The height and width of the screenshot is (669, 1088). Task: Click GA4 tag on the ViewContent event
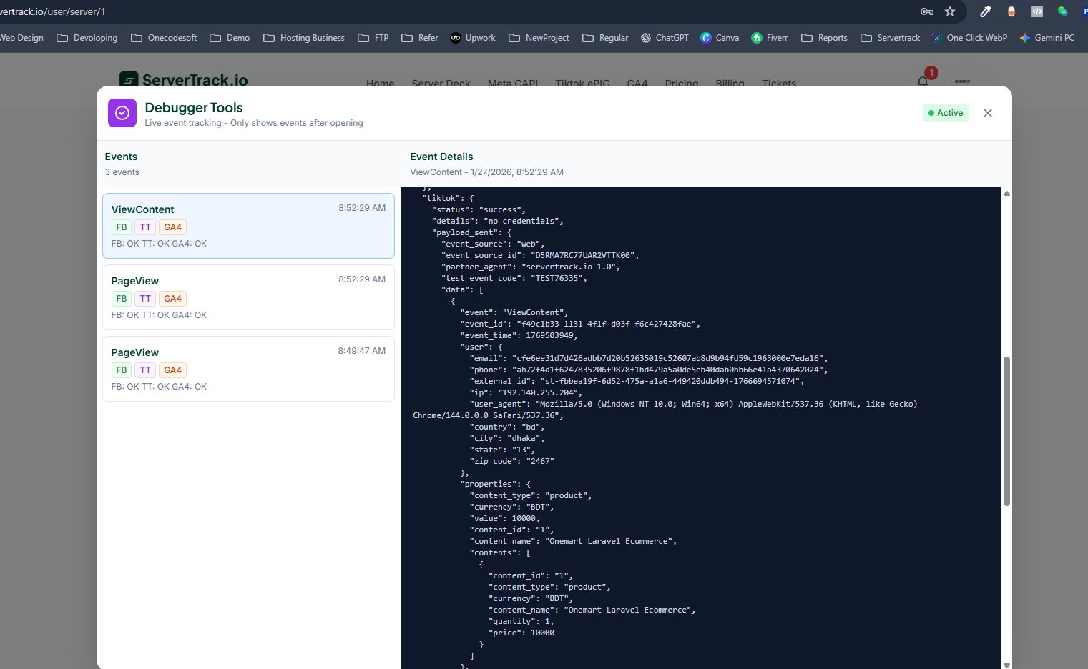pyautogui.click(x=172, y=227)
